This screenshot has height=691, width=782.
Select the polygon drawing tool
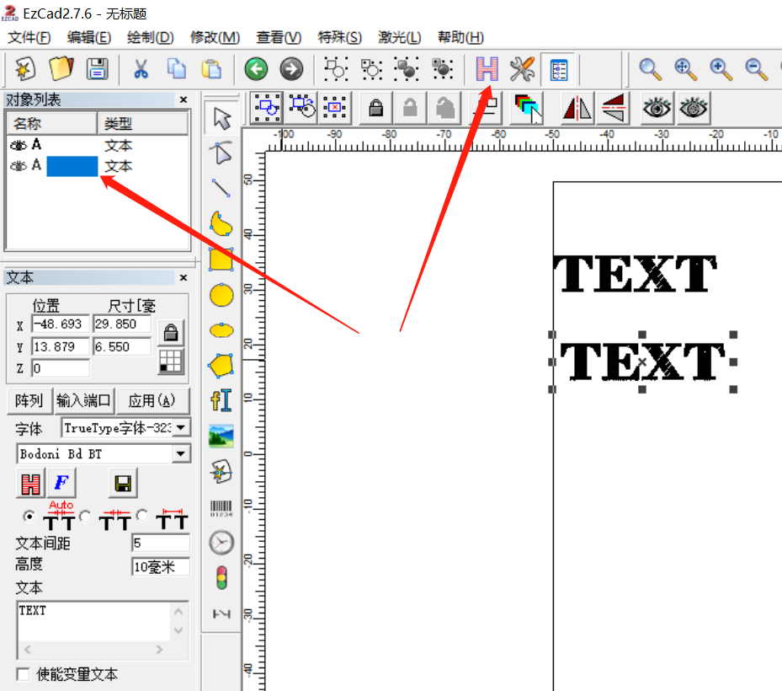point(221,366)
